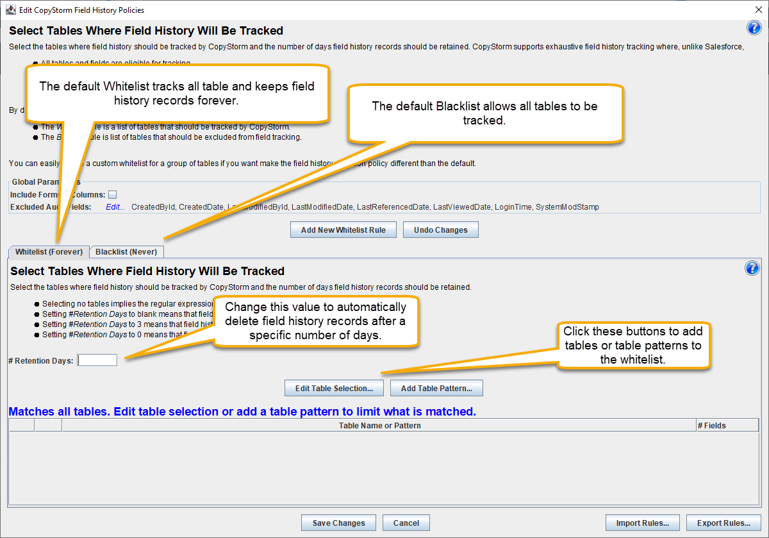Image resolution: width=769 pixels, height=538 pixels.
Task: Switch to the Blacklist (Never) tab
Action: coord(126,251)
